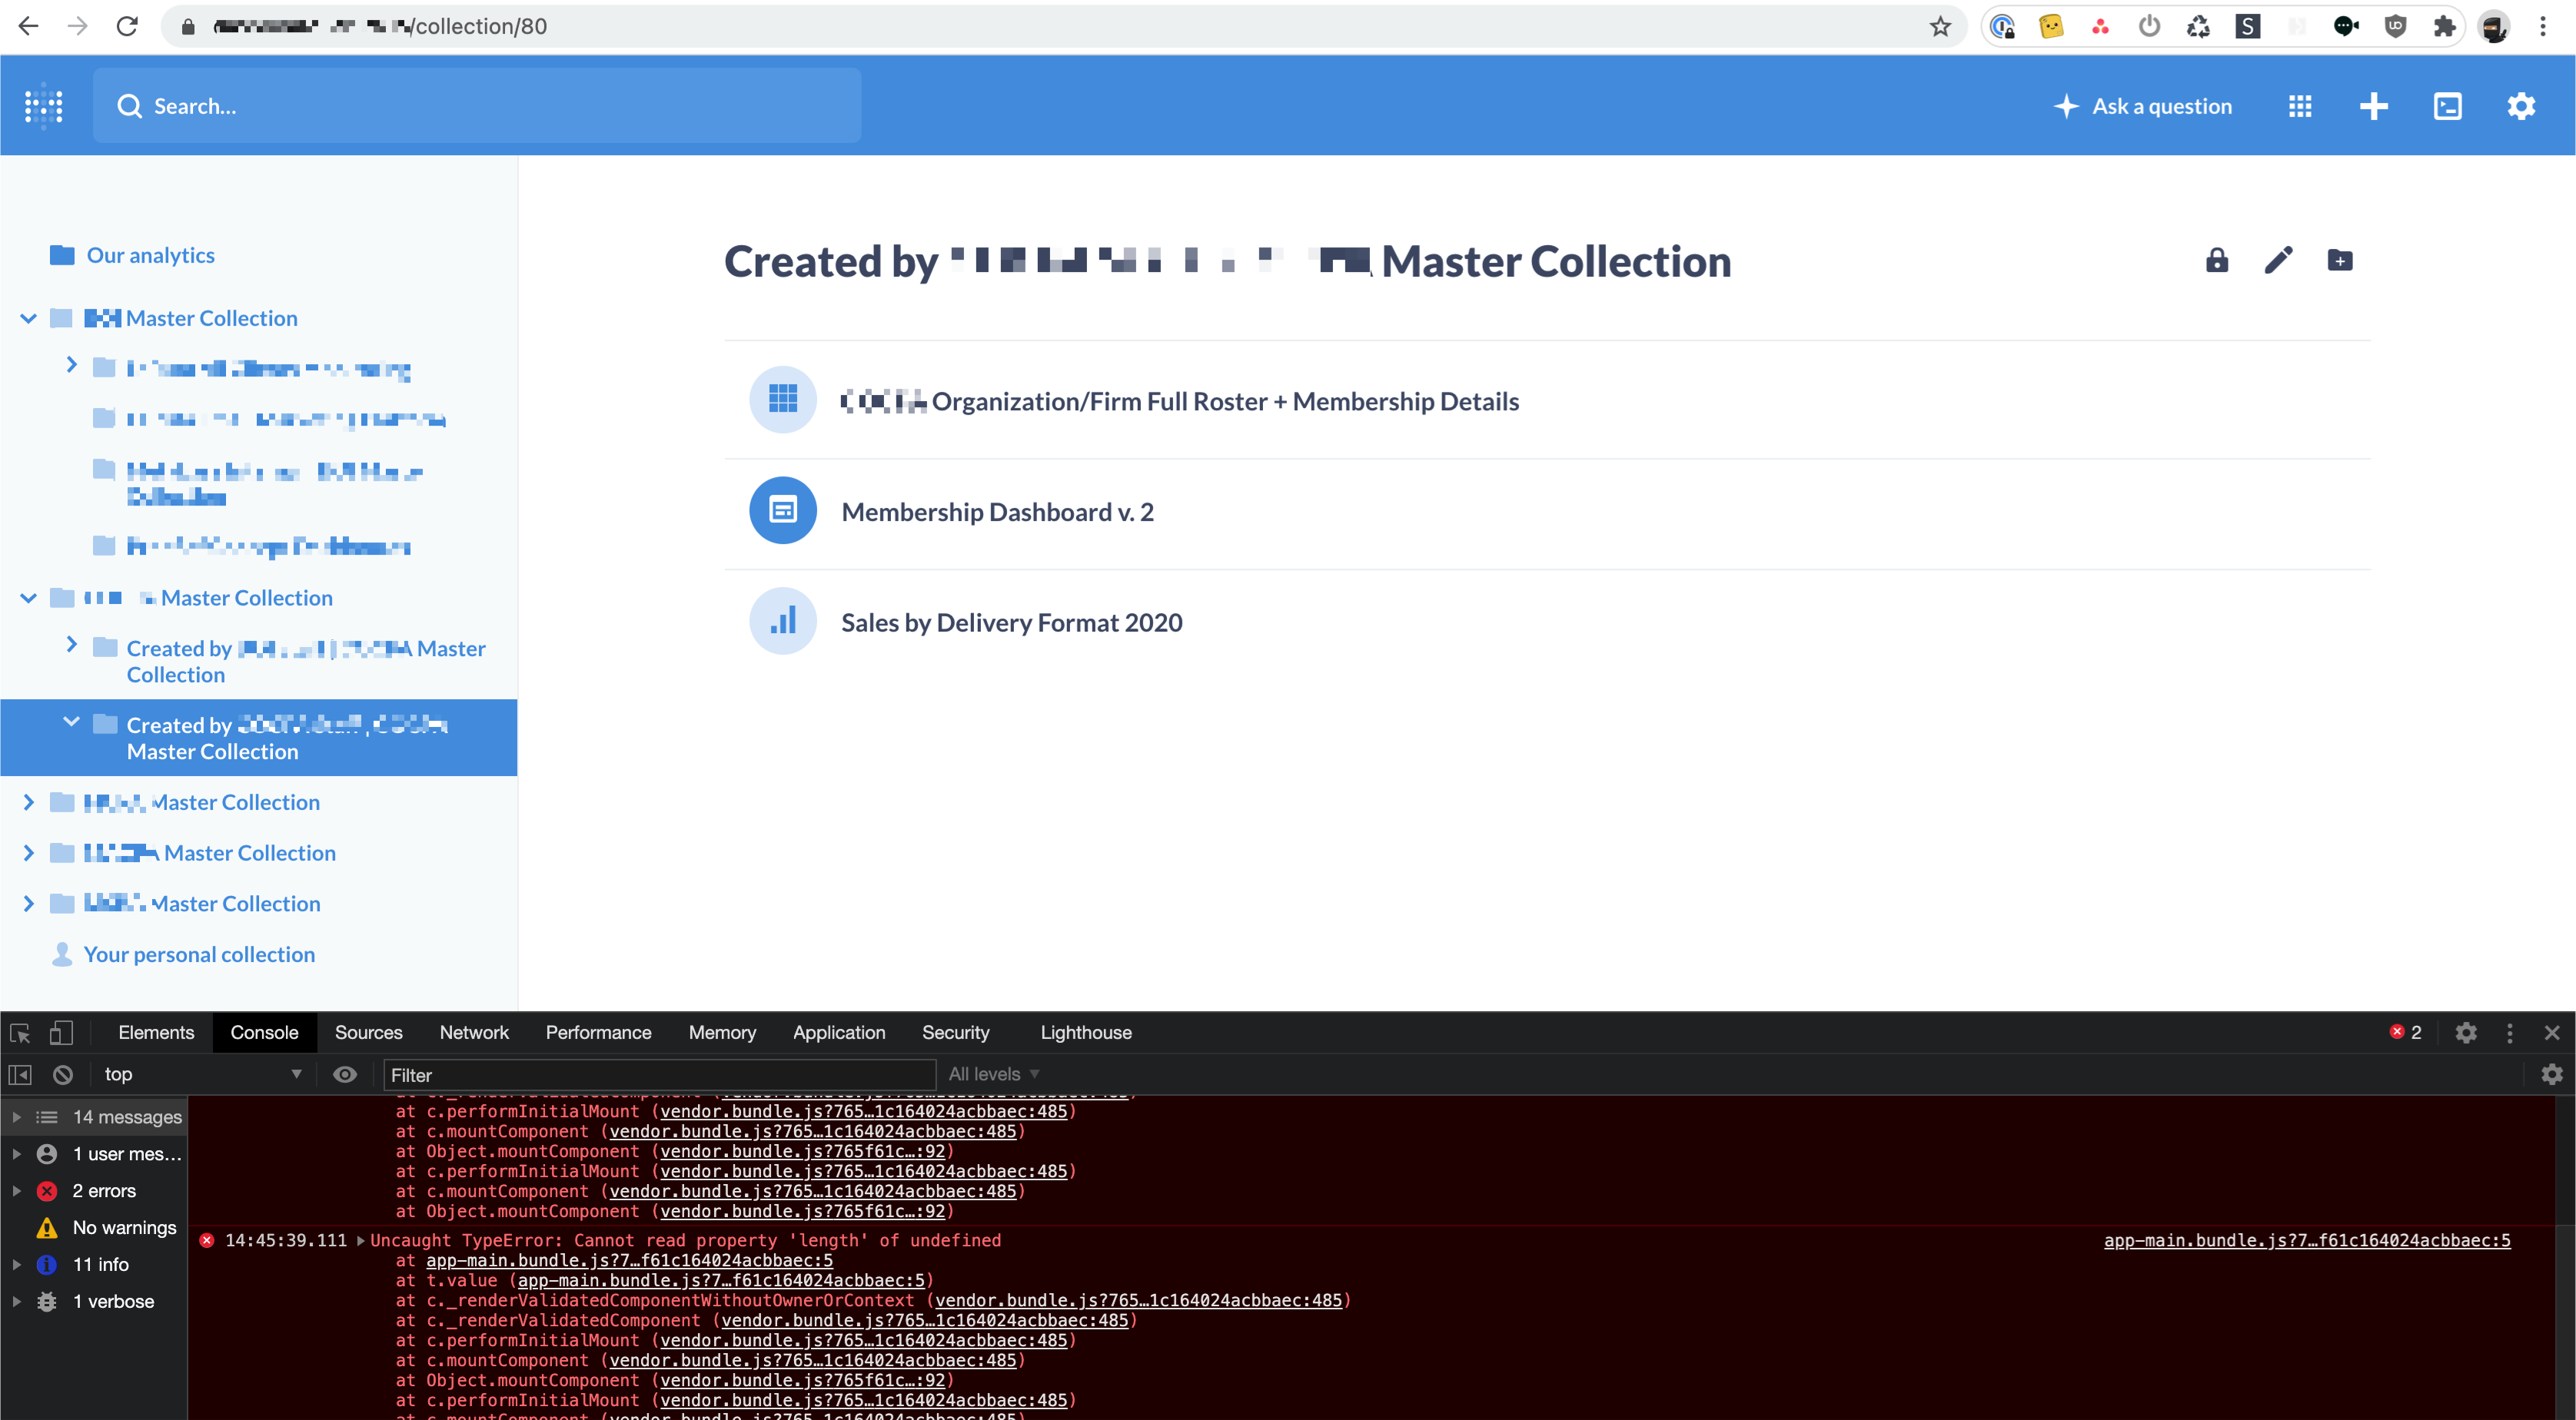Collapse the first Master Collection chevron
The image size is (2576, 1420).
coord(29,318)
